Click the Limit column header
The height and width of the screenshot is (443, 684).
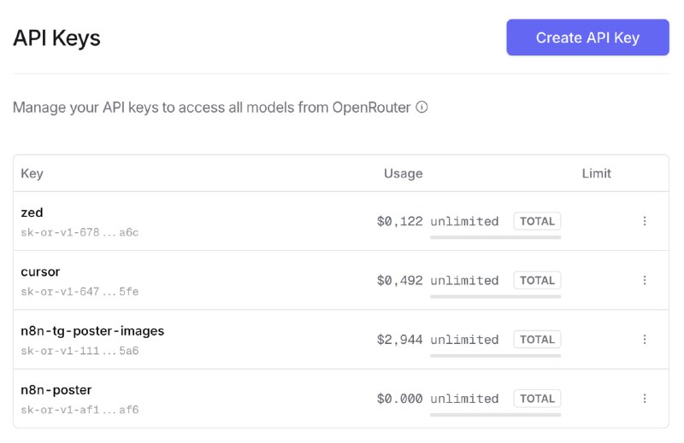coord(596,173)
